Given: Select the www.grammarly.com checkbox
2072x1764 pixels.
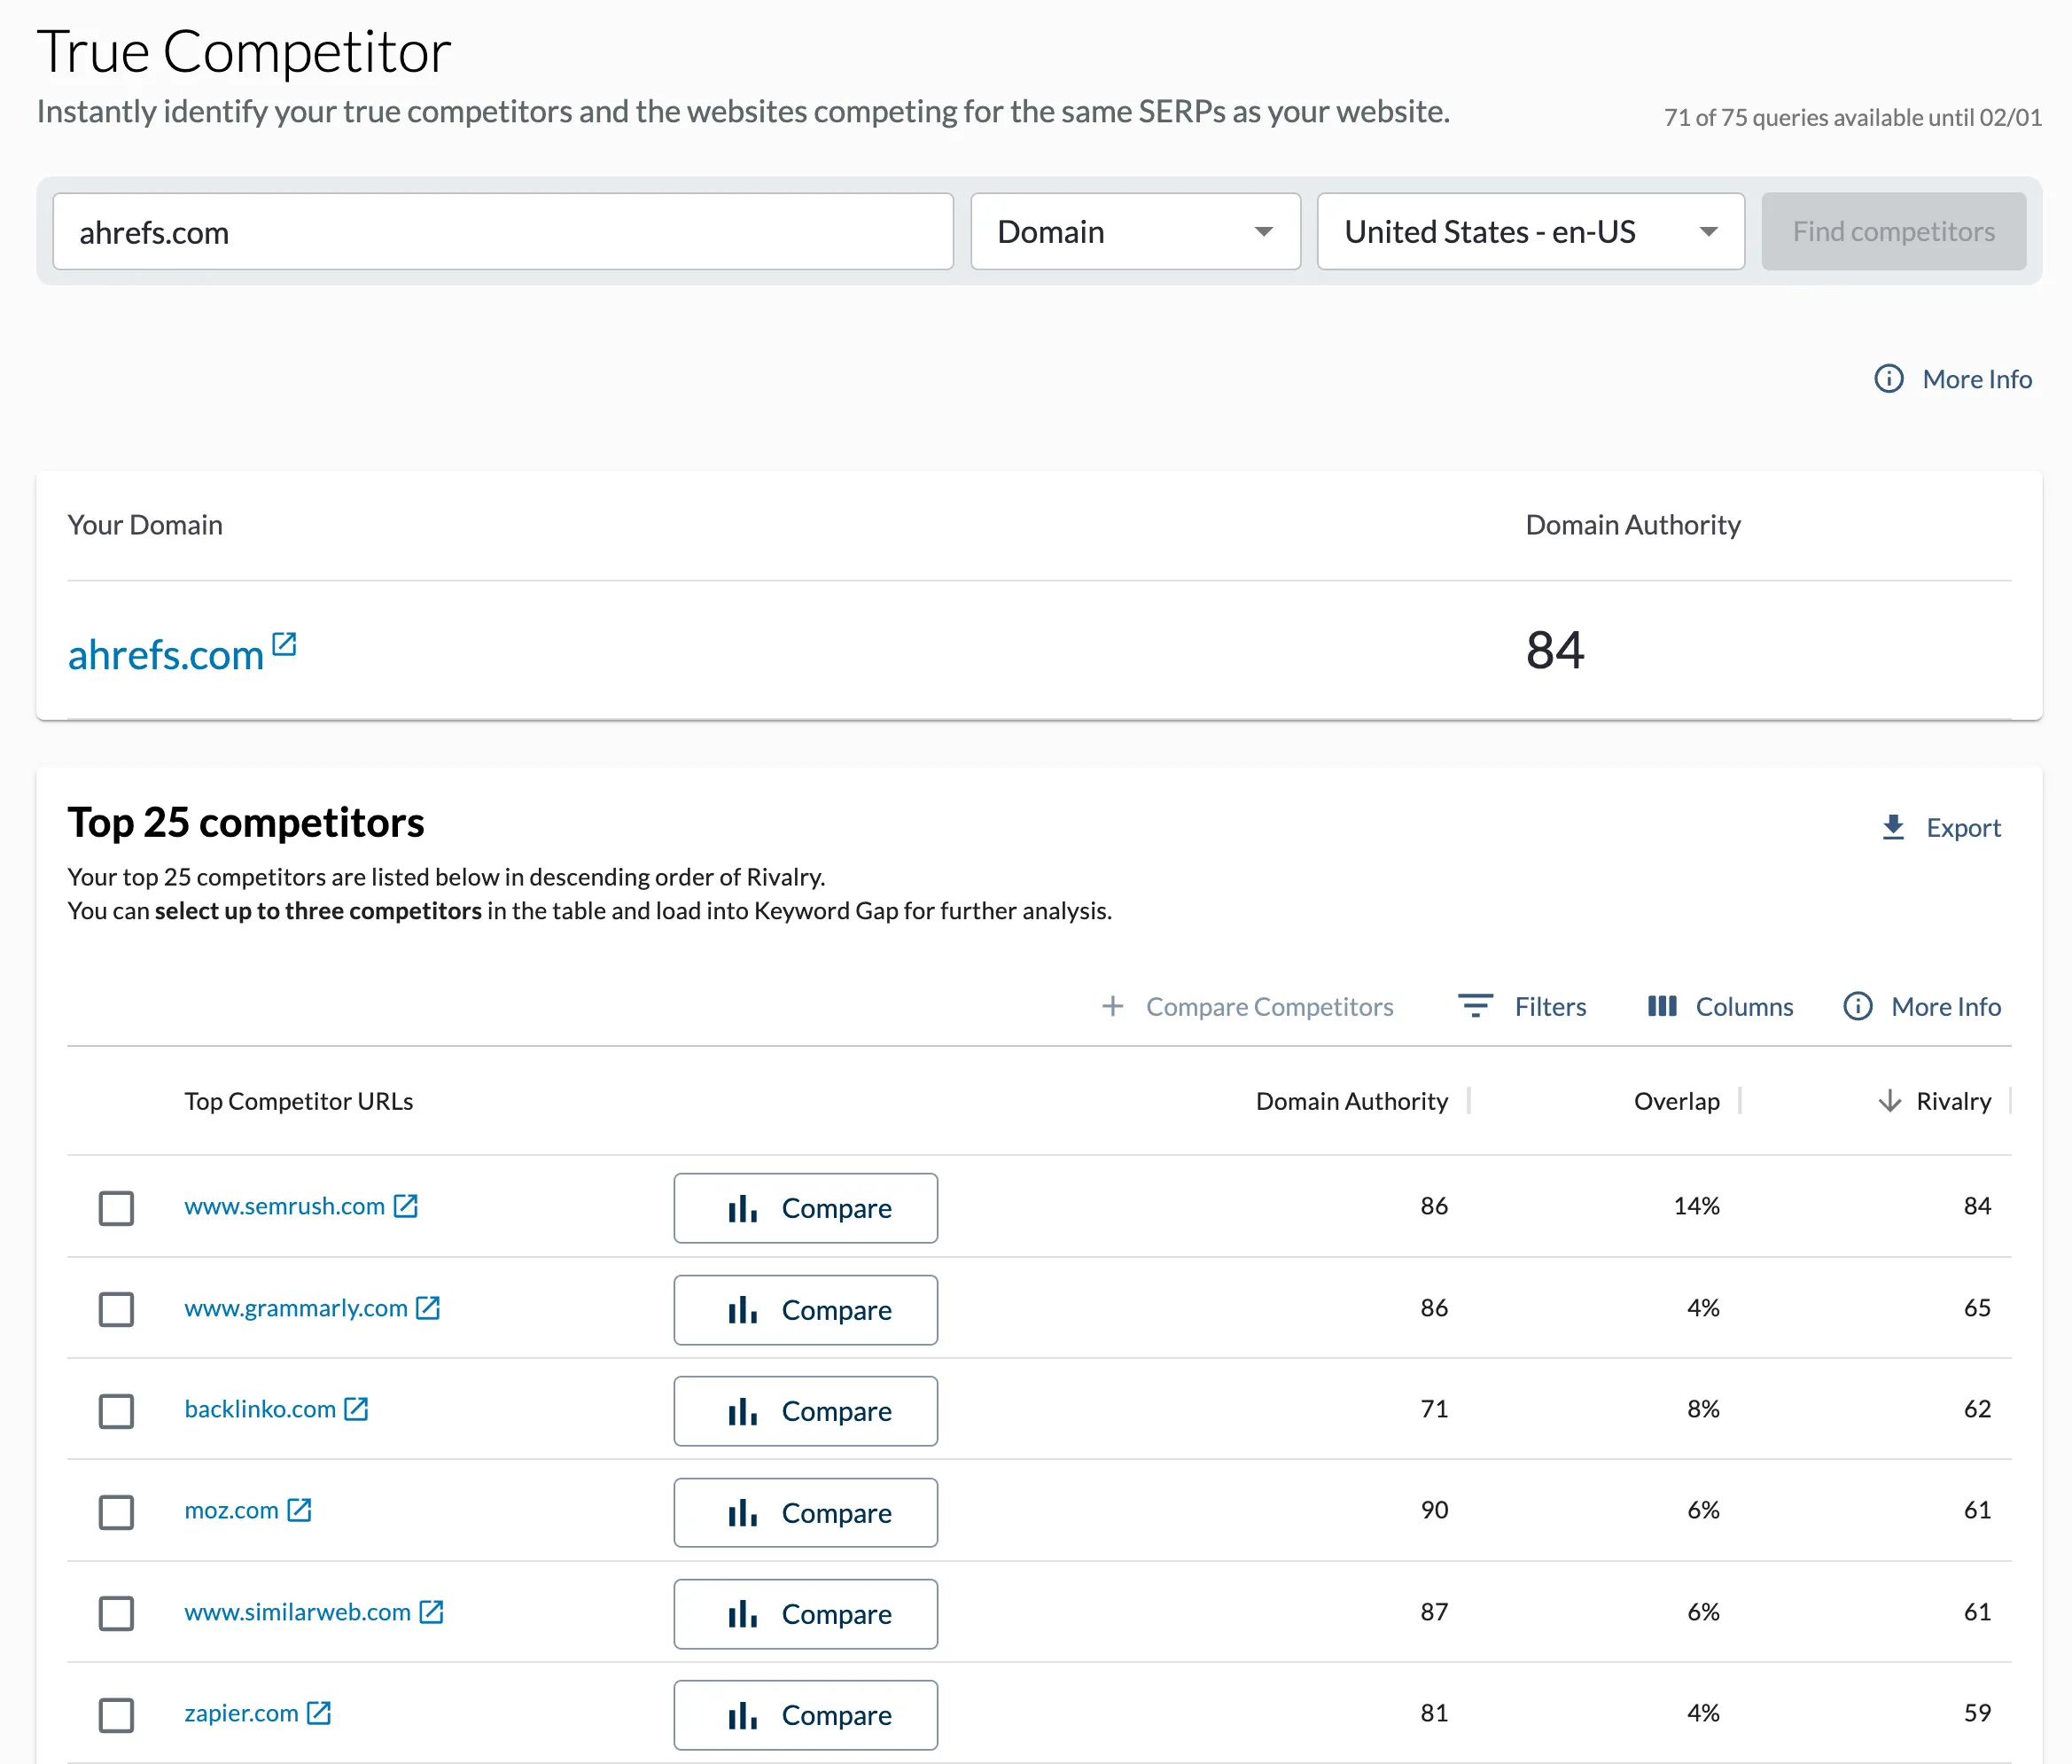Looking at the screenshot, I should (x=117, y=1309).
